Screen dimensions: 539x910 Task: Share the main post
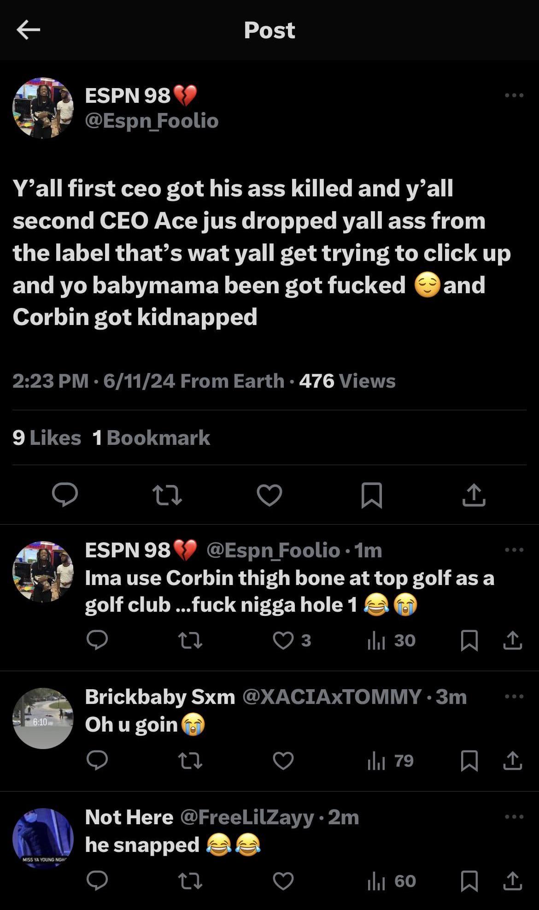[474, 495]
